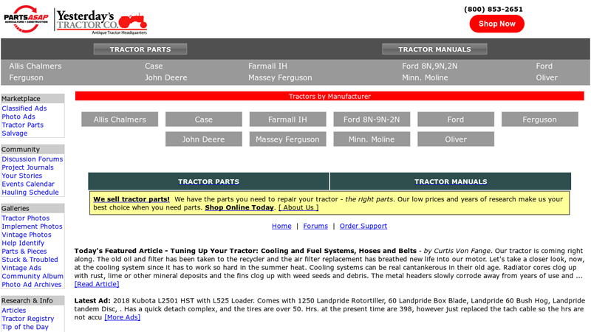Click the Shop Online Today link
Image resolution: width=591 pixels, height=332 pixels.
click(239, 208)
